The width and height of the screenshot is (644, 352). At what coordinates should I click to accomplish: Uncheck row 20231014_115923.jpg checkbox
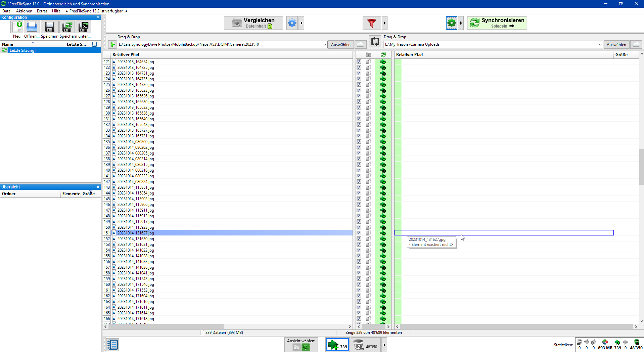pos(359,227)
